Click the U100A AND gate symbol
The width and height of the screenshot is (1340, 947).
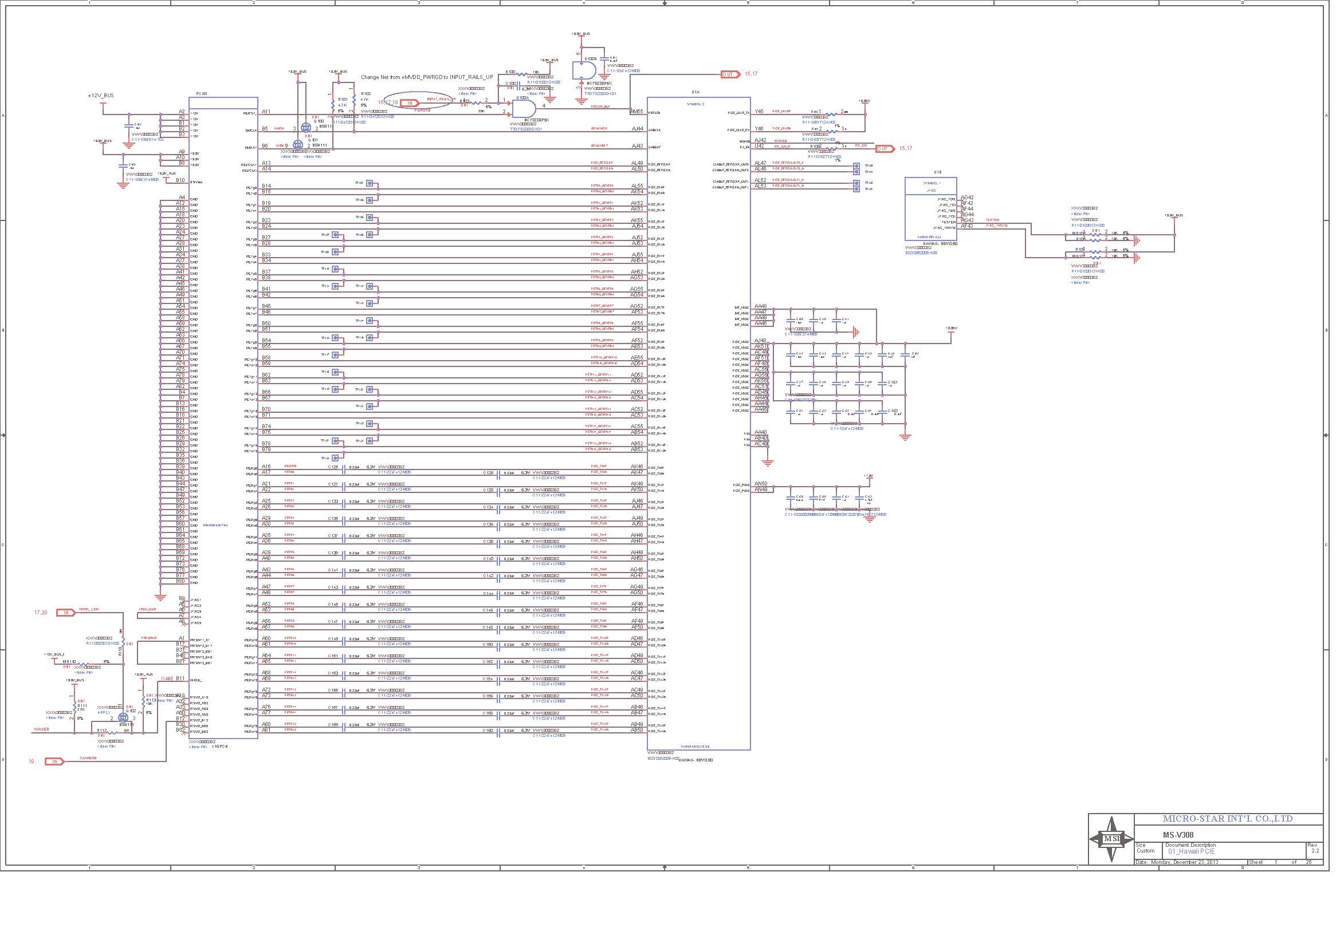click(x=524, y=108)
